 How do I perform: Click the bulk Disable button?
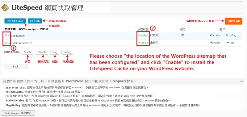coord(42,52)
